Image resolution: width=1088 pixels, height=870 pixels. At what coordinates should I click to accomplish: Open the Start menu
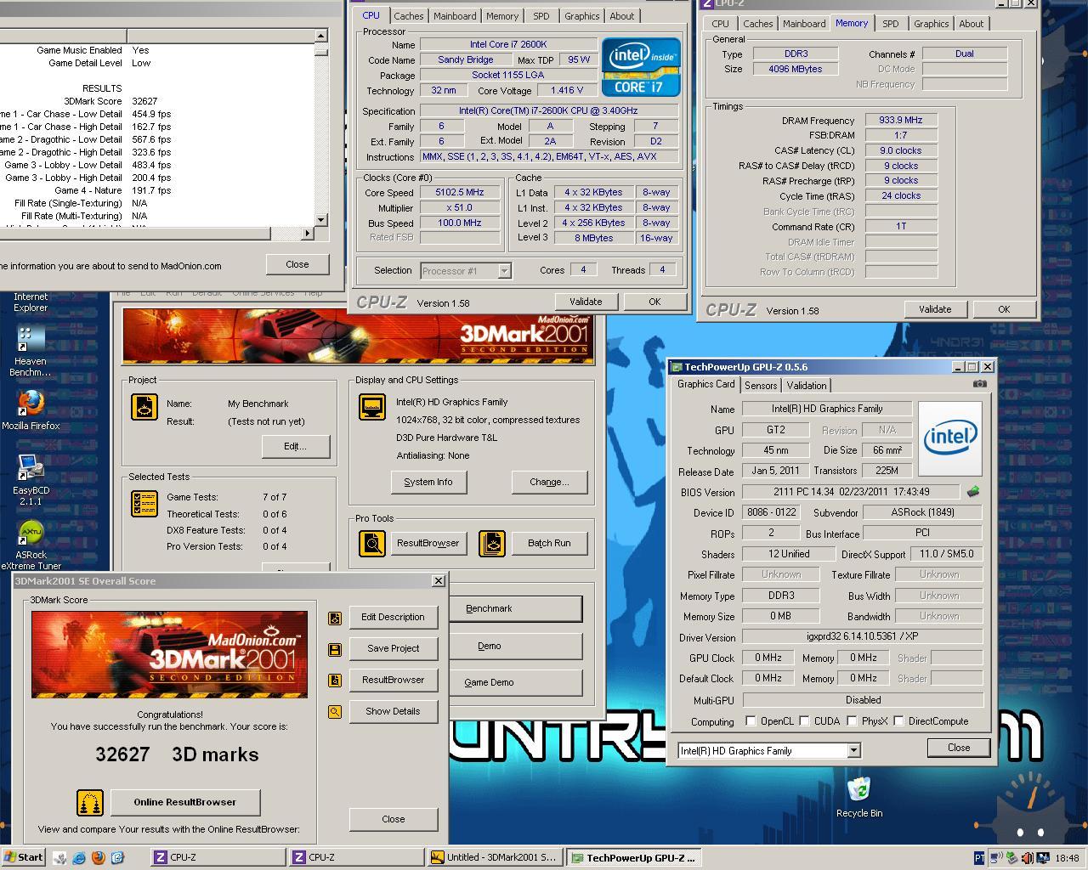coord(23,857)
